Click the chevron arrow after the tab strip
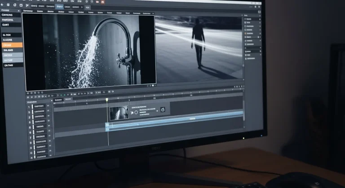Image resolution: width=345 pixels, height=188 pixels. (82, 7)
